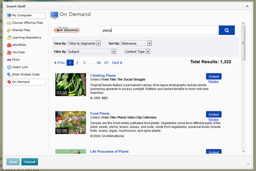Open the Food Plants title link
This screenshot has width=256, height=171.
pyautogui.click(x=100, y=113)
